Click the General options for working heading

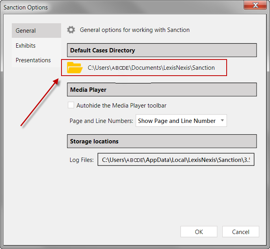pos(135,30)
